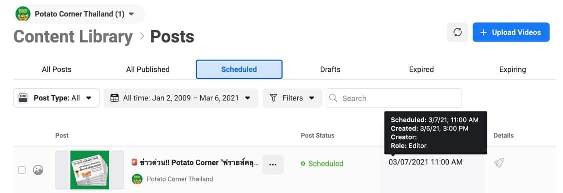
Task: Click the calendar icon in date range
Action: (x=114, y=98)
